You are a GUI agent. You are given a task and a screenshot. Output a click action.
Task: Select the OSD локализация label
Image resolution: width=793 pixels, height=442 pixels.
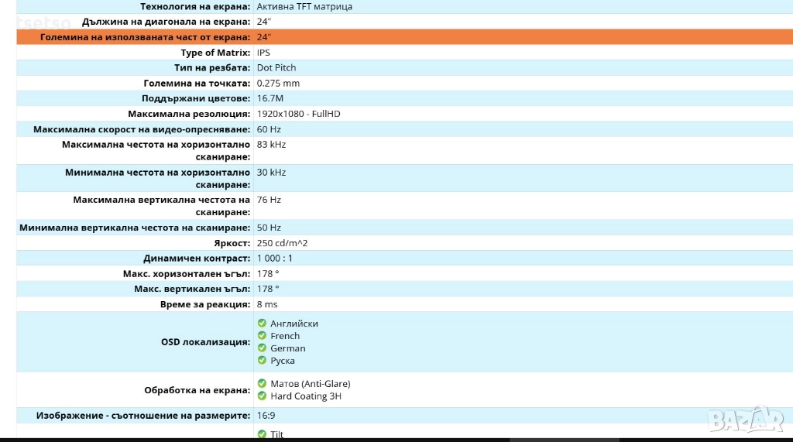click(x=205, y=342)
